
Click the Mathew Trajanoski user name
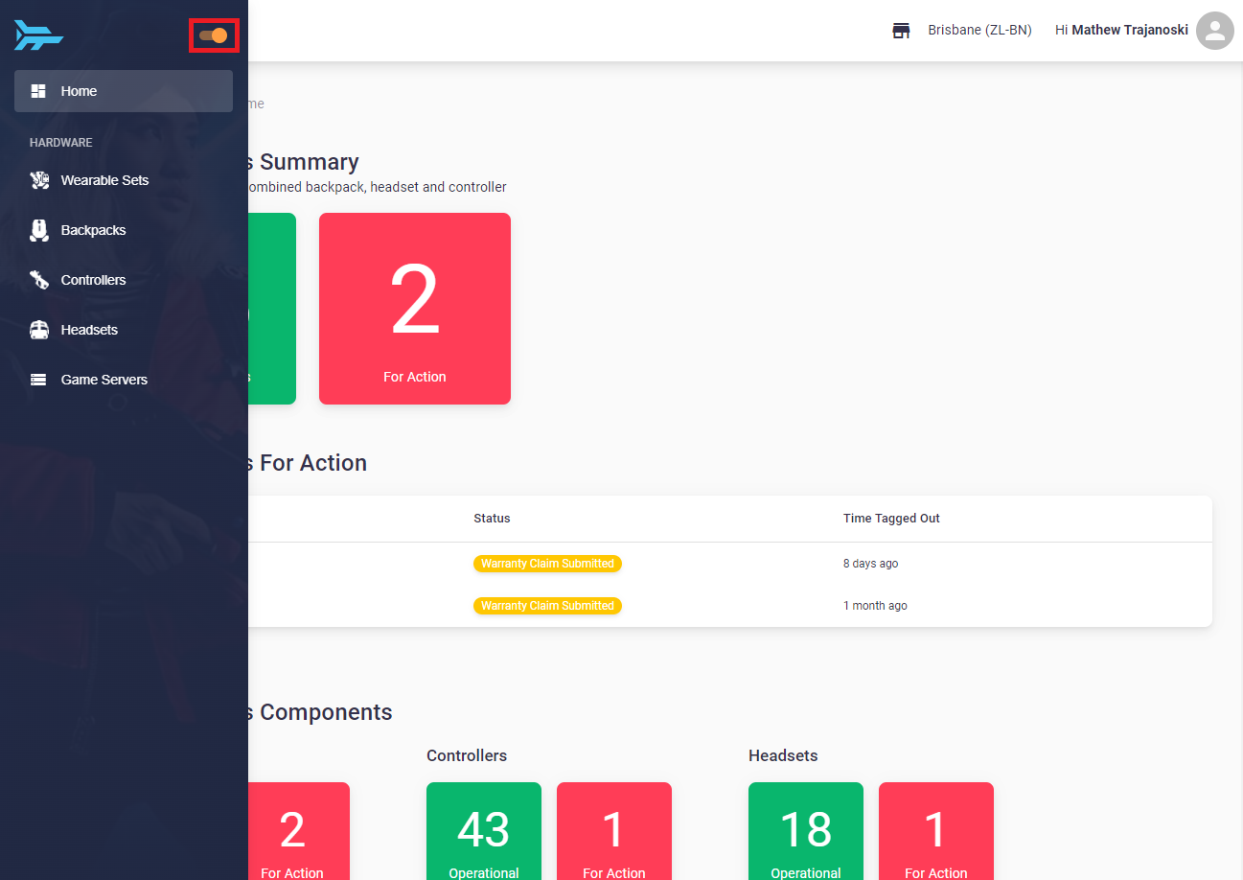pyautogui.click(x=1130, y=31)
